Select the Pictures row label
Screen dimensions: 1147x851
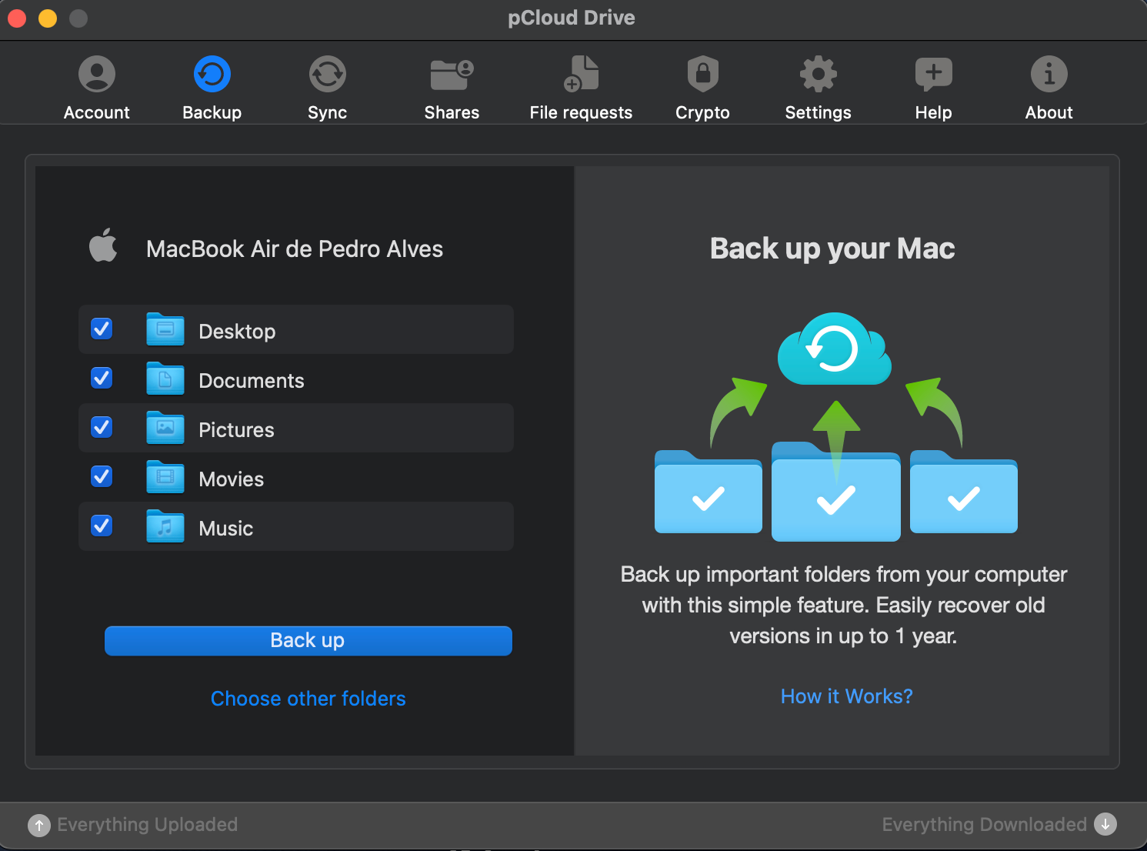point(236,430)
